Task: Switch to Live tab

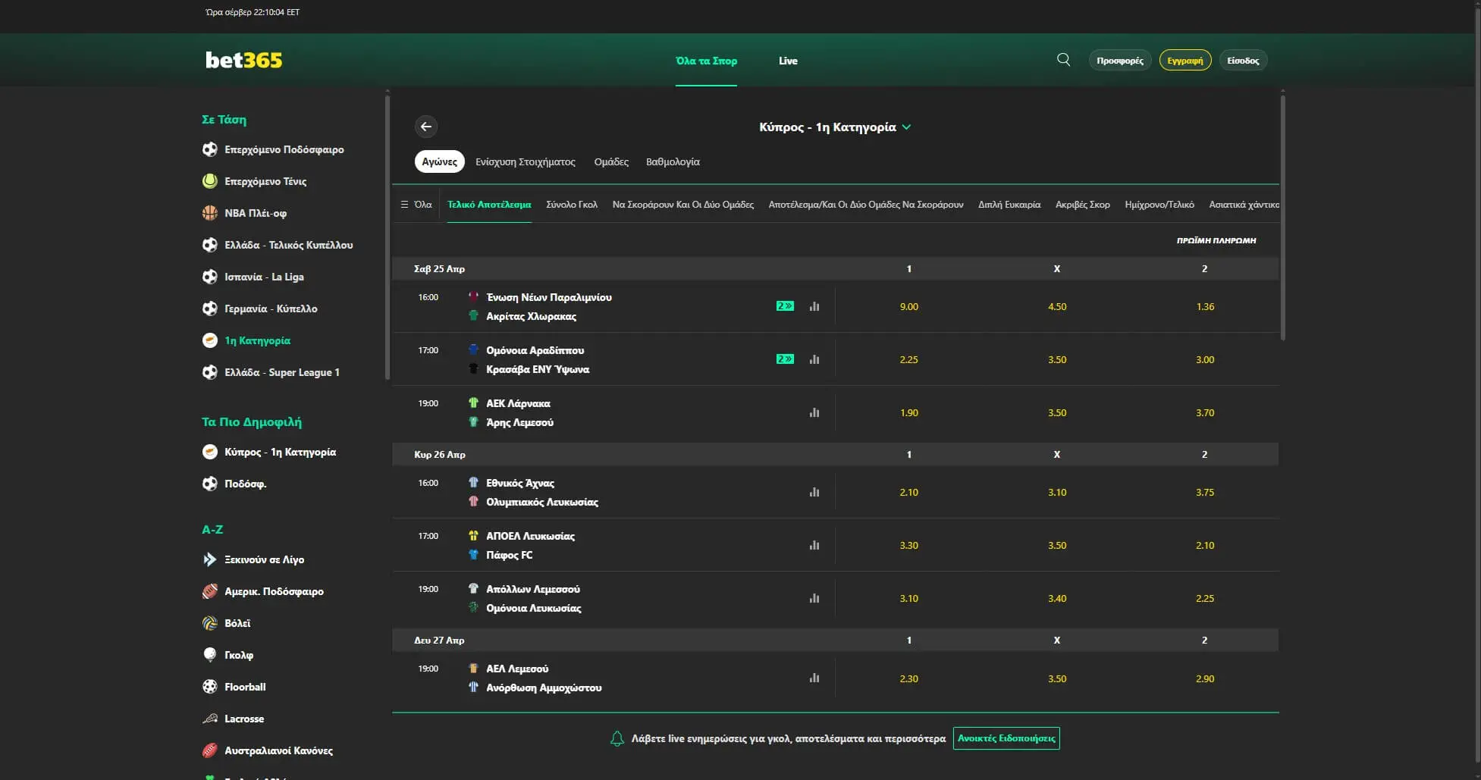Action: (x=788, y=61)
